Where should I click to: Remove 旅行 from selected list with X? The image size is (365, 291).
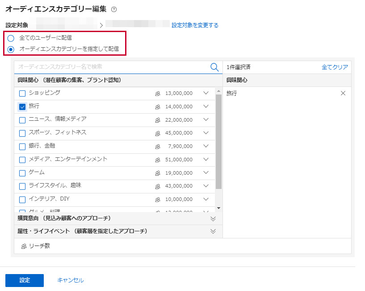click(343, 94)
